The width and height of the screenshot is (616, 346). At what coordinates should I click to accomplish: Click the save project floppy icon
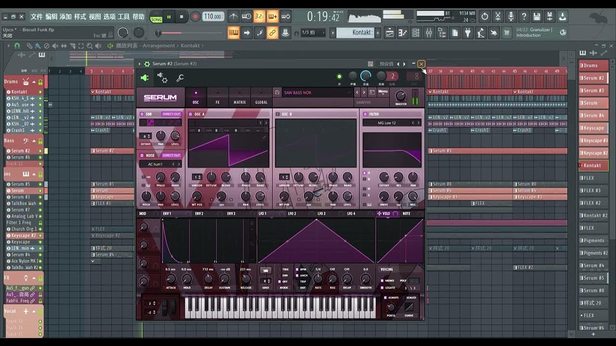[x=537, y=16]
